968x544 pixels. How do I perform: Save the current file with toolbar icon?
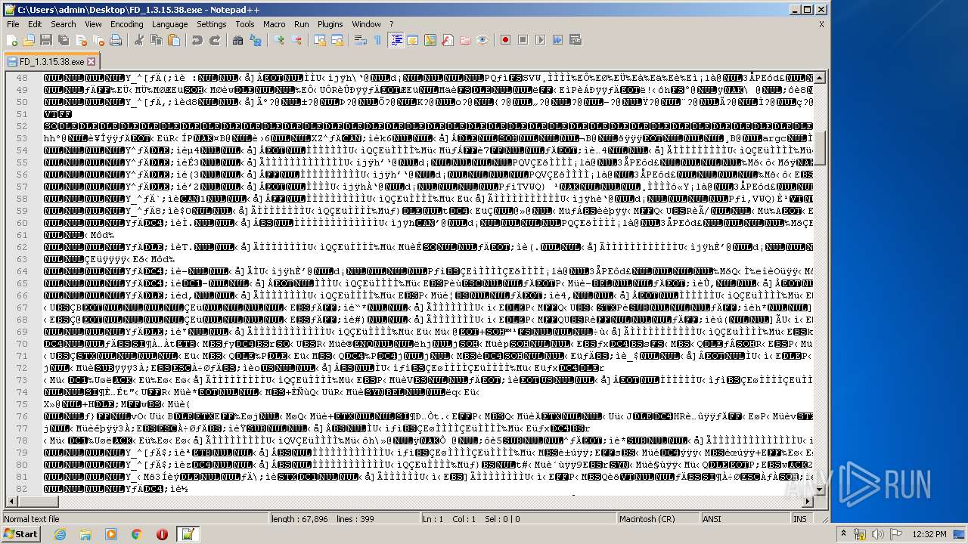(46, 40)
